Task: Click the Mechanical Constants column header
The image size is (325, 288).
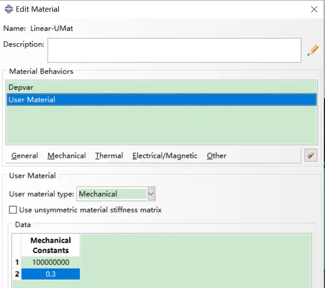Action: coord(50,245)
